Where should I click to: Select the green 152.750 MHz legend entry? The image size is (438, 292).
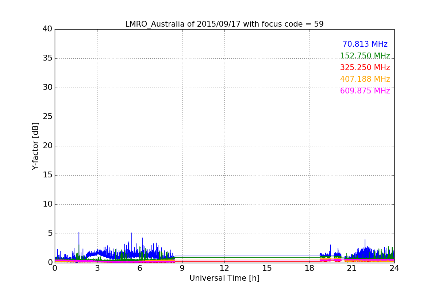click(x=365, y=56)
